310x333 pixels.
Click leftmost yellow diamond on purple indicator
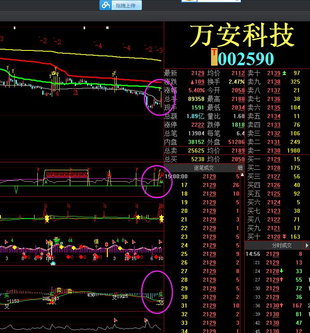pos(14,248)
